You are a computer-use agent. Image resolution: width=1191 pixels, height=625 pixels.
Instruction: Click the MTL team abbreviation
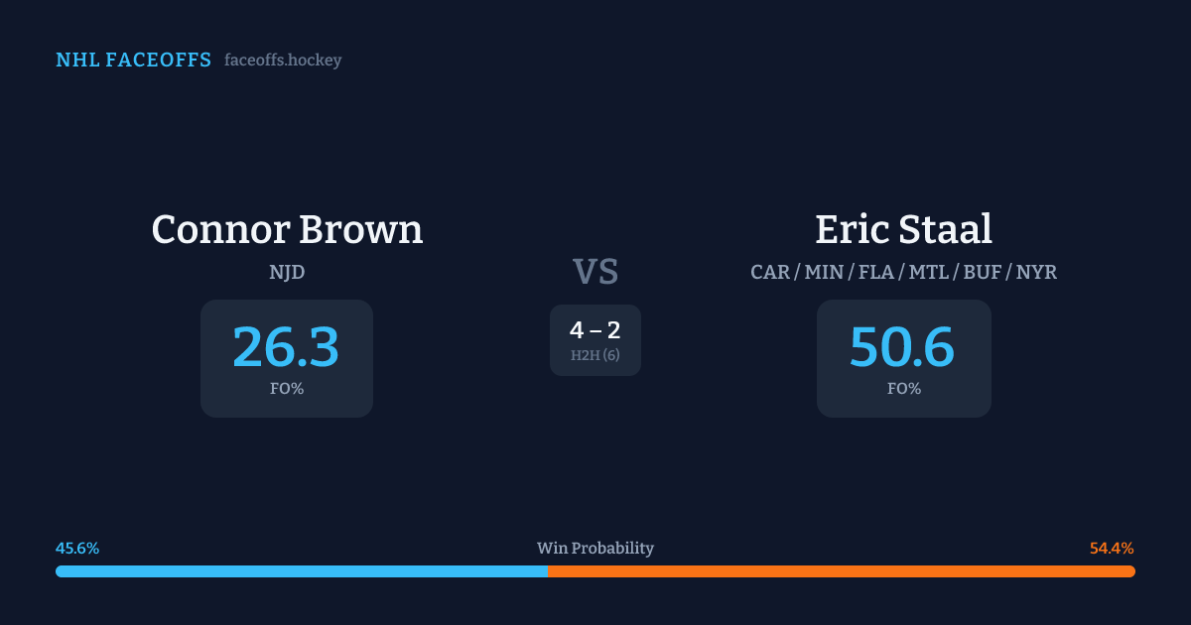[x=929, y=272]
